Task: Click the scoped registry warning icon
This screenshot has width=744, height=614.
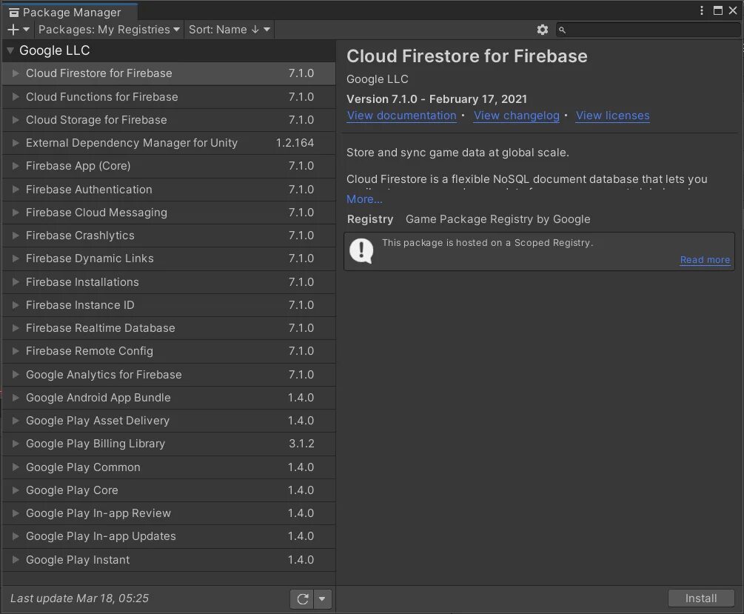Action: [361, 251]
